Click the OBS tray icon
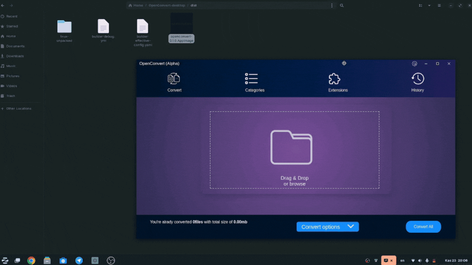472x265 pixels. [367, 261]
